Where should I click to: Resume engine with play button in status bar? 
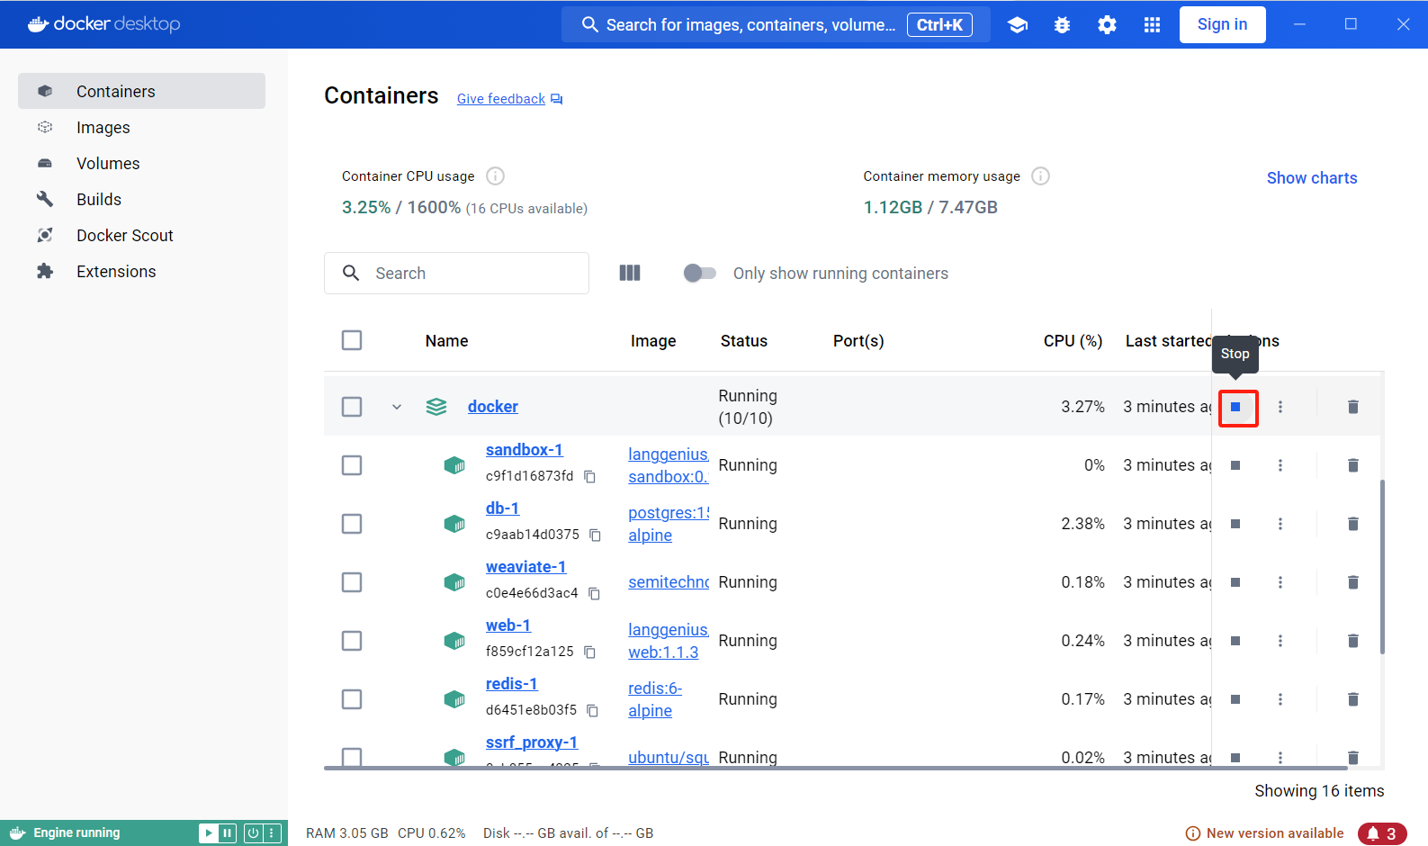209,833
